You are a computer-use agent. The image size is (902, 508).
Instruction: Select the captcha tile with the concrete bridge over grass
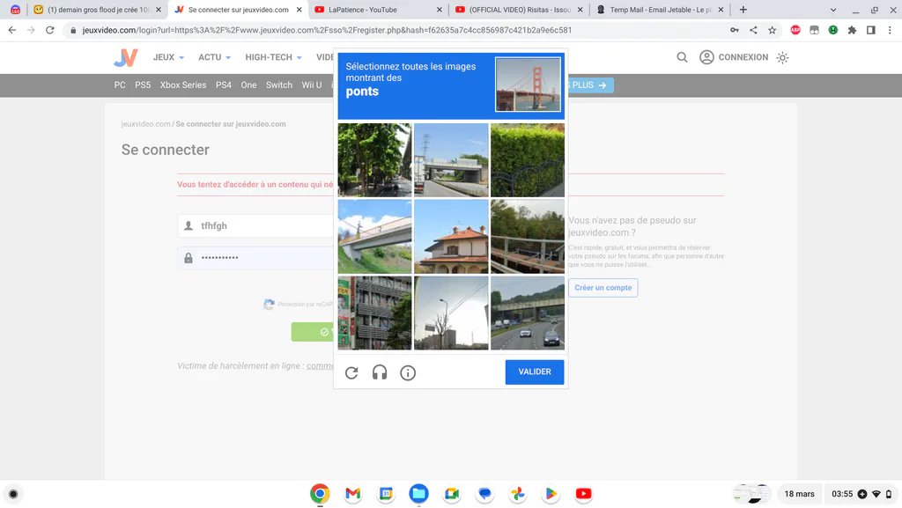click(x=374, y=236)
